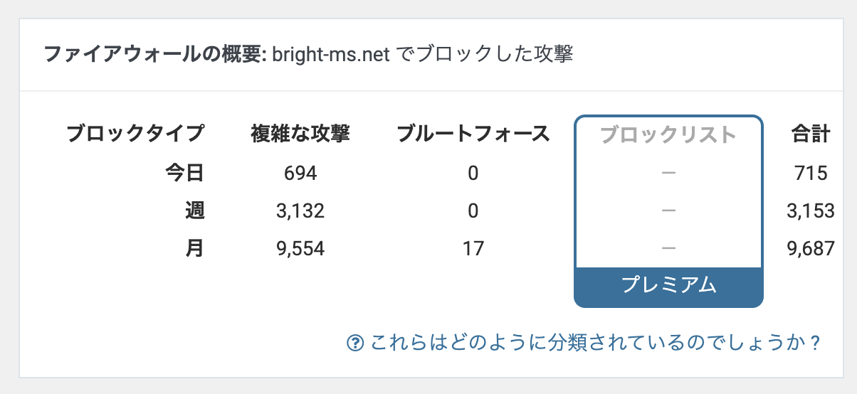
Task: Select the 合計 column header
Action: (x=811, y=134)
